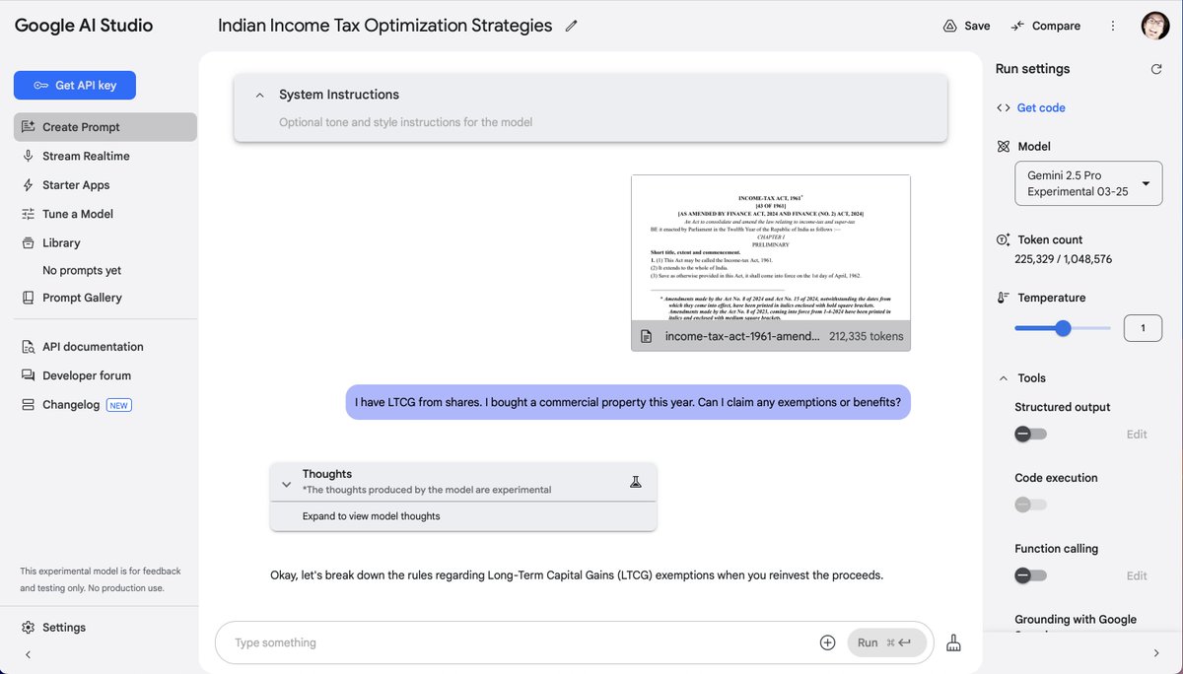Click Edit next to Structured output
This screenshot has height=674, width=1183.
pyautogui.click(x=1137, y=435)
